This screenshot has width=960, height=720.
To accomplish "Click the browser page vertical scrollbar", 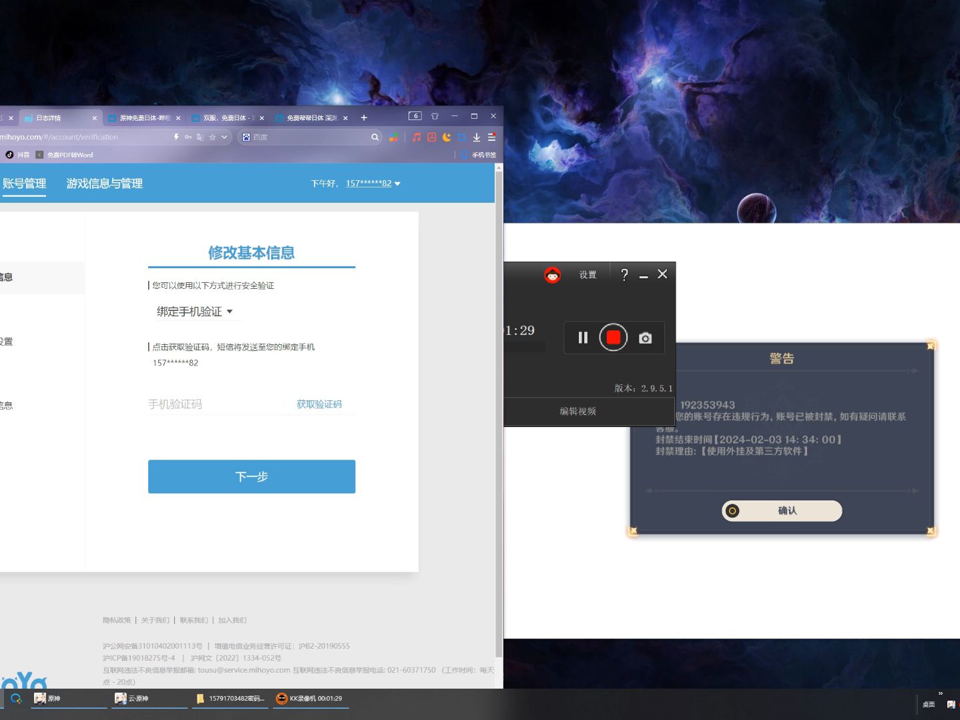I will click(x=499, y=414).
